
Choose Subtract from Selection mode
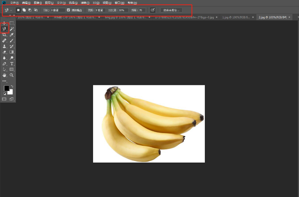(30, 10)
